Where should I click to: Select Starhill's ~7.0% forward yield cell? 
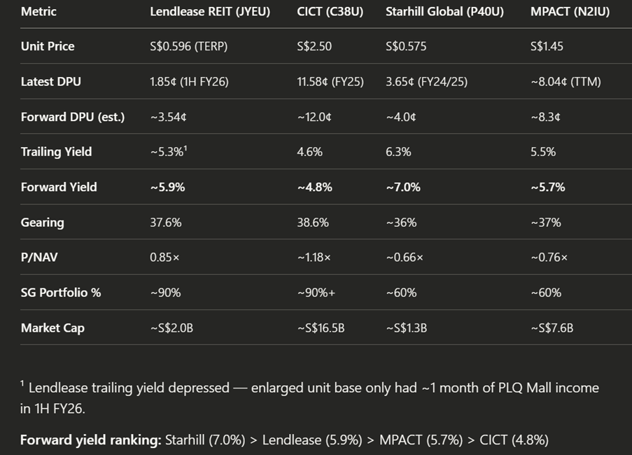(x=403, y=187)
